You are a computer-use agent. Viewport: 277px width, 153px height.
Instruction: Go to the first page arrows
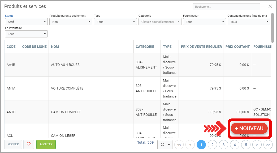(179, 145)
